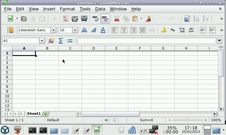
Task: Apply percent number format
Action: pos(173,30)
